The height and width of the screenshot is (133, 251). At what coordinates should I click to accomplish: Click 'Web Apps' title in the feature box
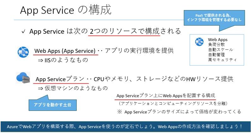(218, 39)
